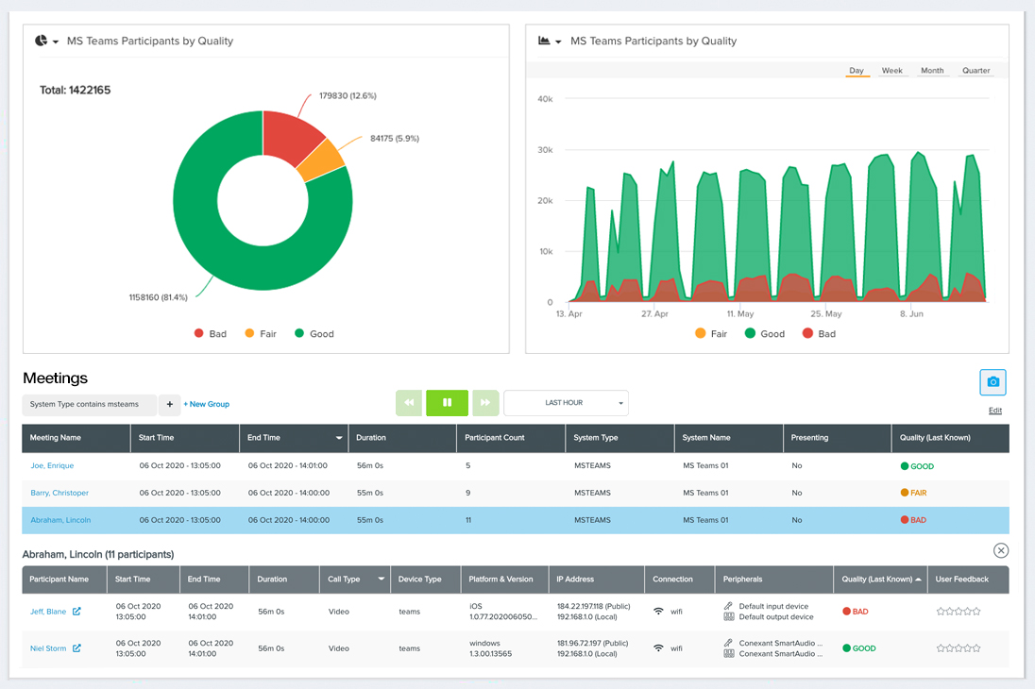Click the System Name column header
The image size is (1035, 689).
(x=728, y=438)
